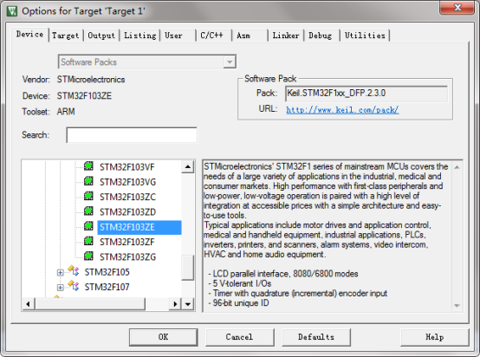Click the family icon next to STM32F107
Image resolution: width=480 pixels, height=357 pixels.
click(x=74, y=286)
